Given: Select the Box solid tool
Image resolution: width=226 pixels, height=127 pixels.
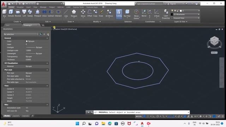Looking at the screenshot, I should click(x=4, y=13).
